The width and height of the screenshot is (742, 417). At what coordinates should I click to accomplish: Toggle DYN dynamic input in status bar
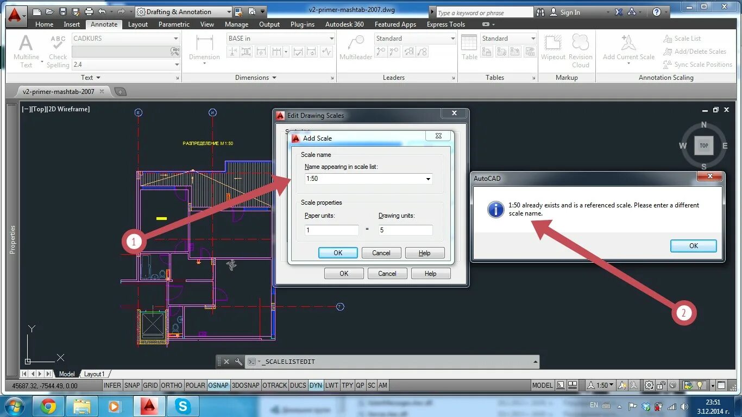(x=316, y=385)
